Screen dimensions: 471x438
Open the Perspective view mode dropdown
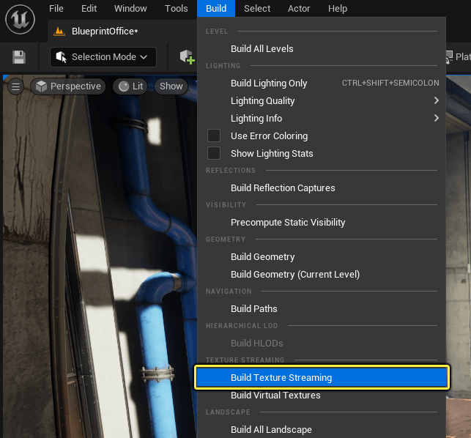point(68,86)
